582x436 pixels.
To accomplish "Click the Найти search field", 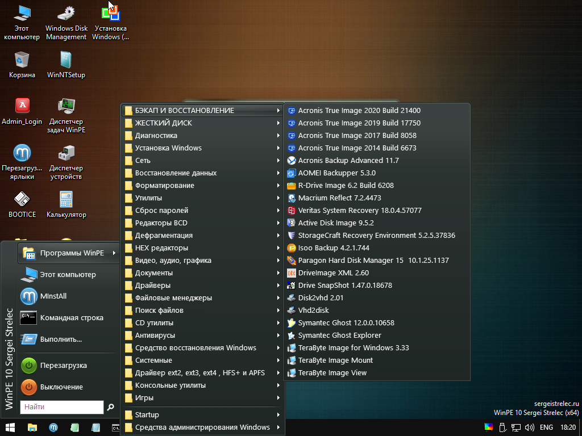I will tap(61, 407).
